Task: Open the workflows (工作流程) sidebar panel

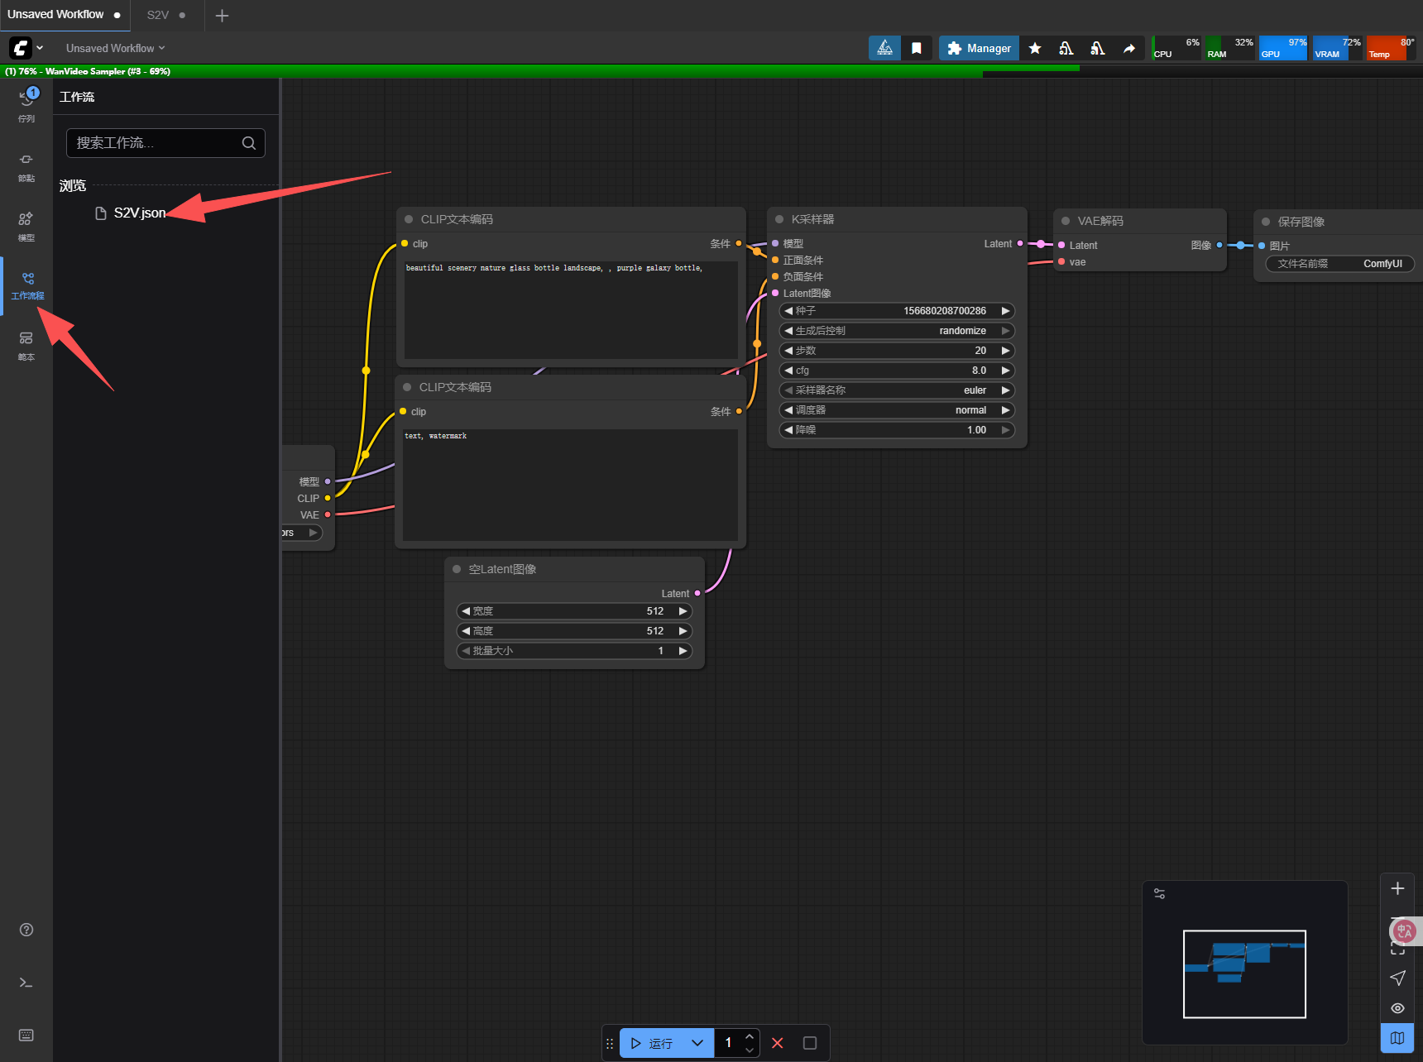Action: pos(26,285)
